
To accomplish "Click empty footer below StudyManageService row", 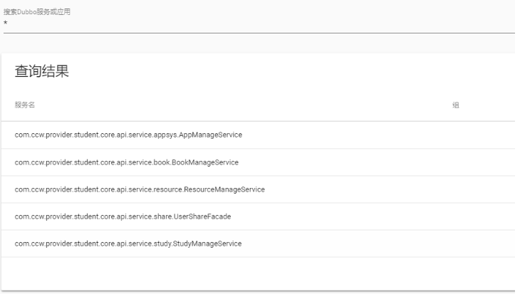I will click(x=256, y=273).
